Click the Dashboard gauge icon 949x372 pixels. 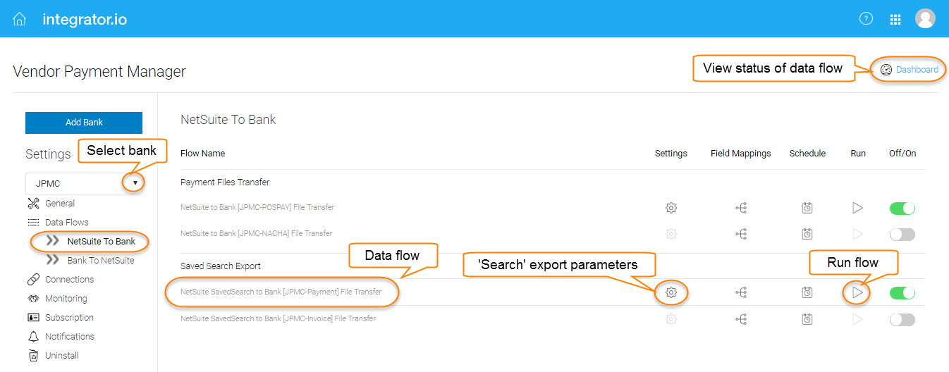[x=886, y=70]
